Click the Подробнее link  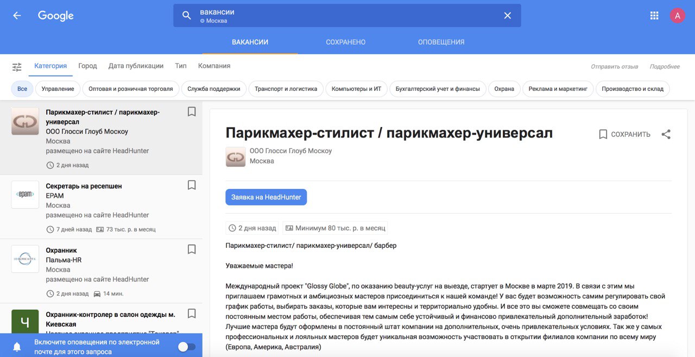pos(665,66)
